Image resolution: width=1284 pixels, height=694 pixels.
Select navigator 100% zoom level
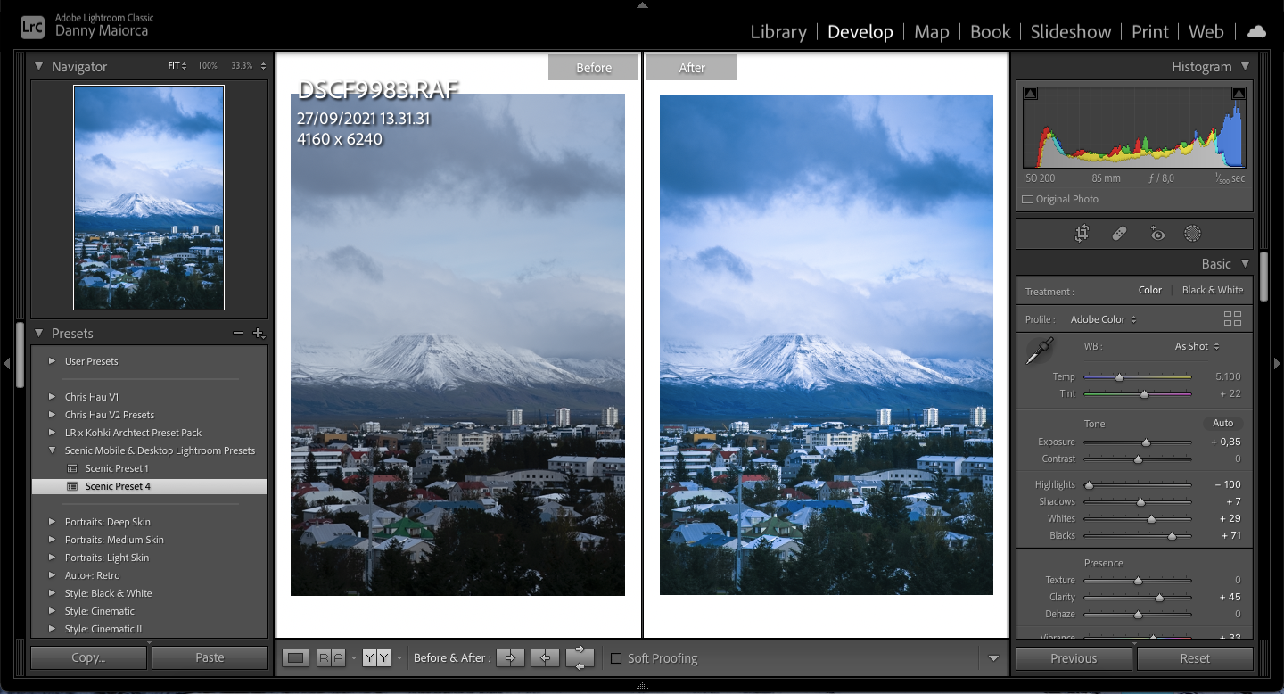[207, 66]
